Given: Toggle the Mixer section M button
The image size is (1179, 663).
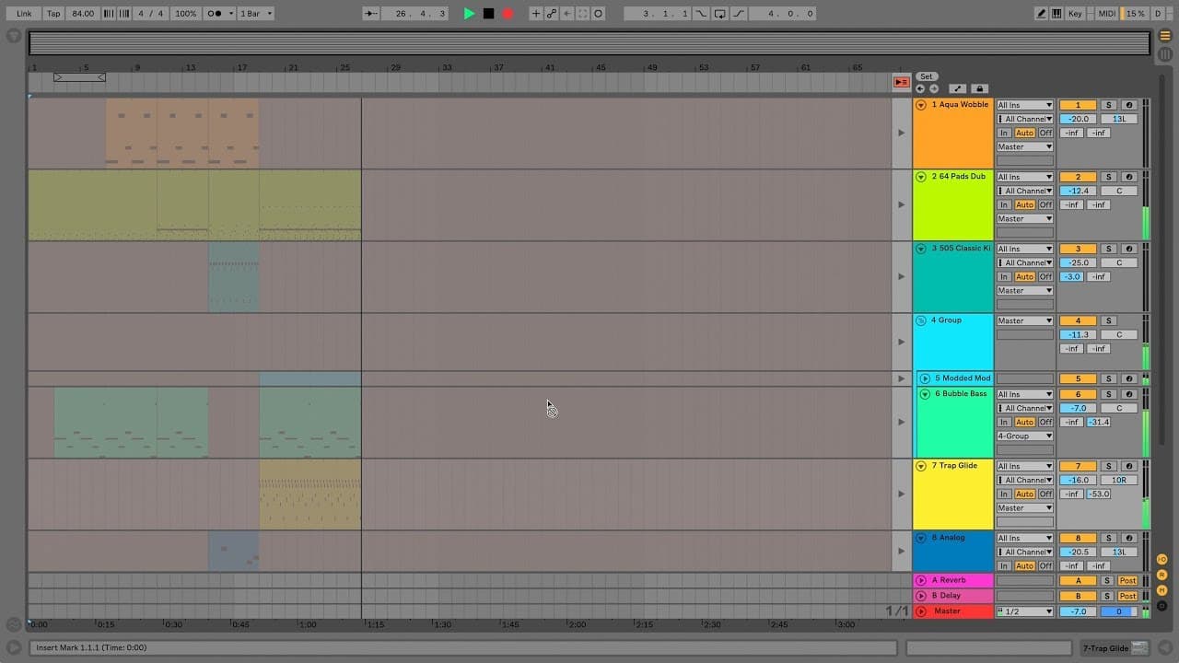Looking at the screenshot, I should pos(1162,590).
